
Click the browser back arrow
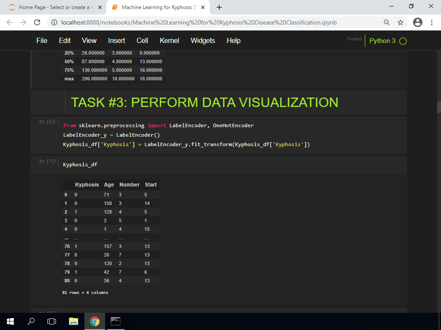tap(9, 22)
